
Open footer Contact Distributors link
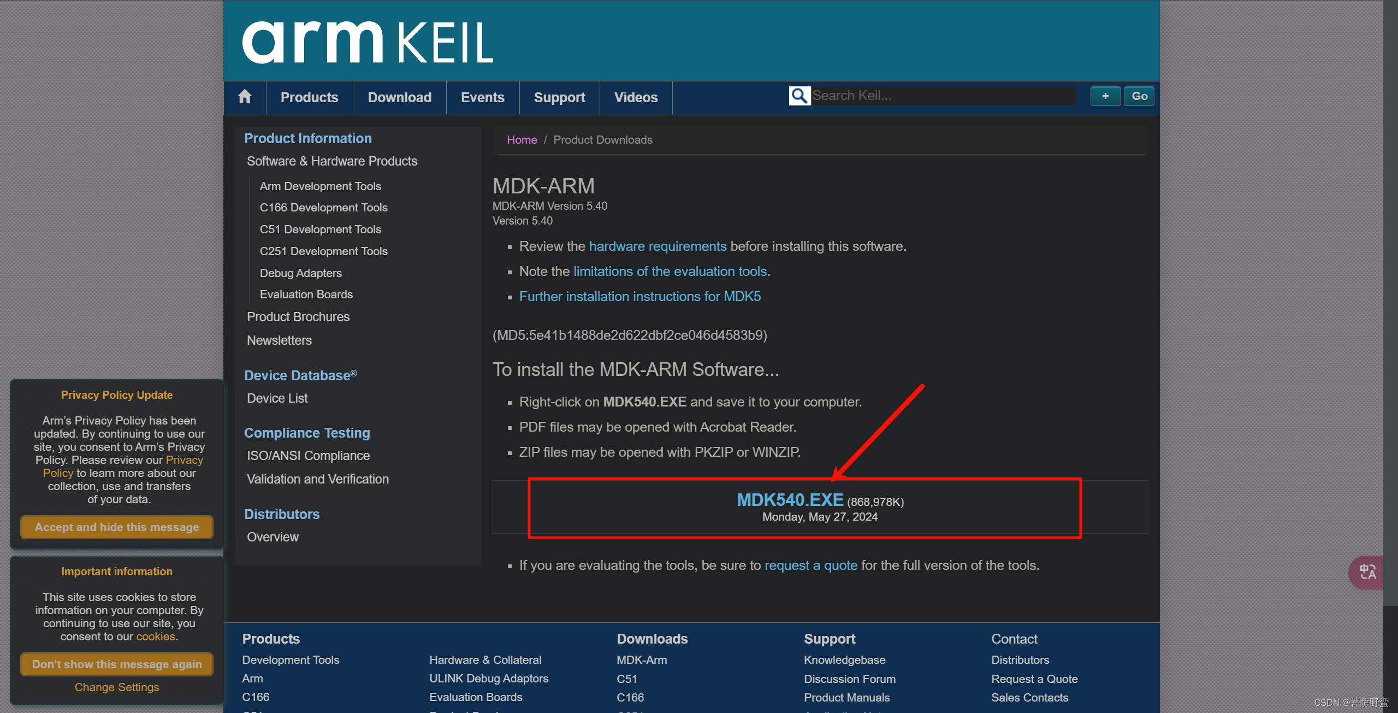pos(1020,660)
